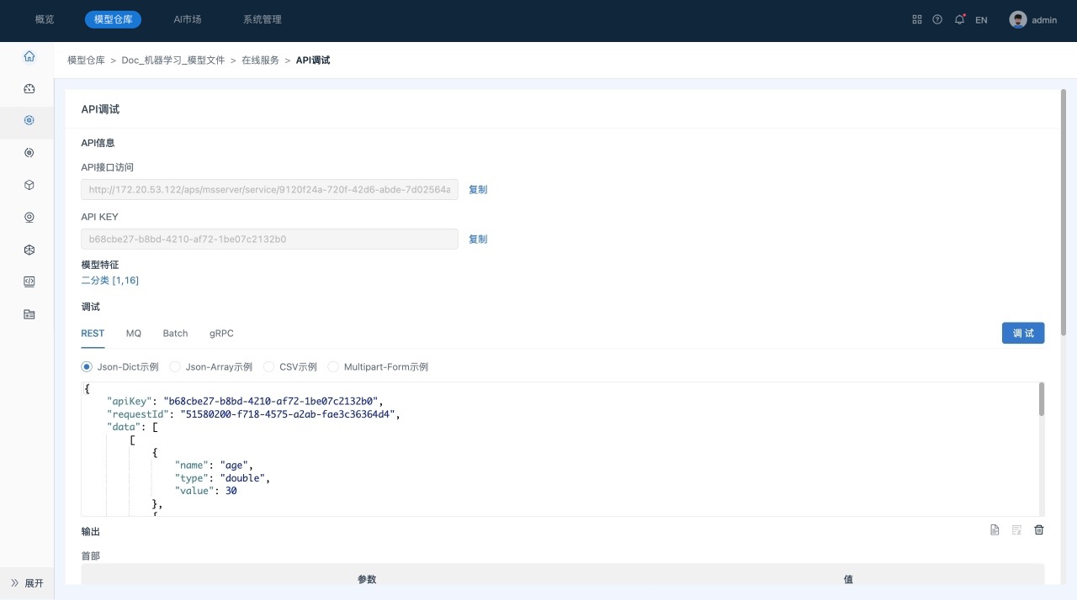
Task: Click the JSON editor vertical scrollbar
Action: point(1042,399)
